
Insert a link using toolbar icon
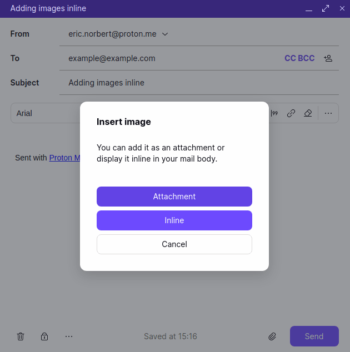pos(291,113)
